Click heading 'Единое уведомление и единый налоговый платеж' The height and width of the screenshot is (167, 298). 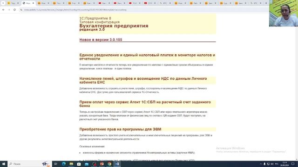(x=147, y=57)
